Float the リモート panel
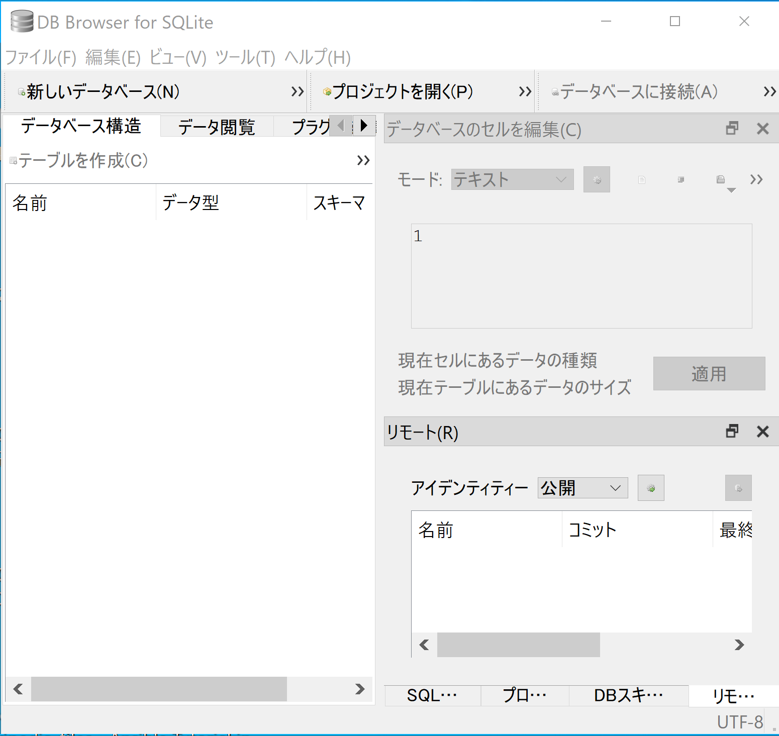This screenshot has width=779, height=736. [732, 431]
